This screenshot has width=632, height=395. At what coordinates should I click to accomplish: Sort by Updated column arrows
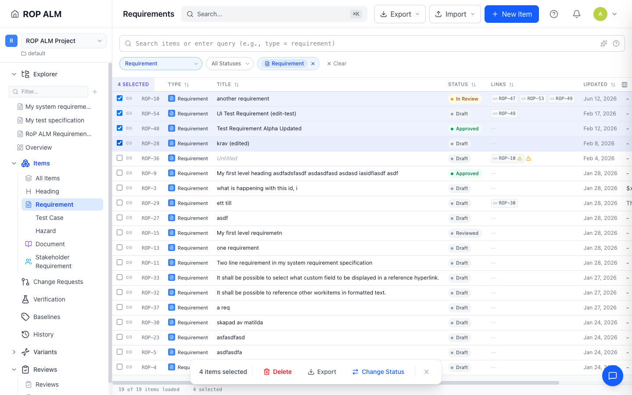point(613,85)
